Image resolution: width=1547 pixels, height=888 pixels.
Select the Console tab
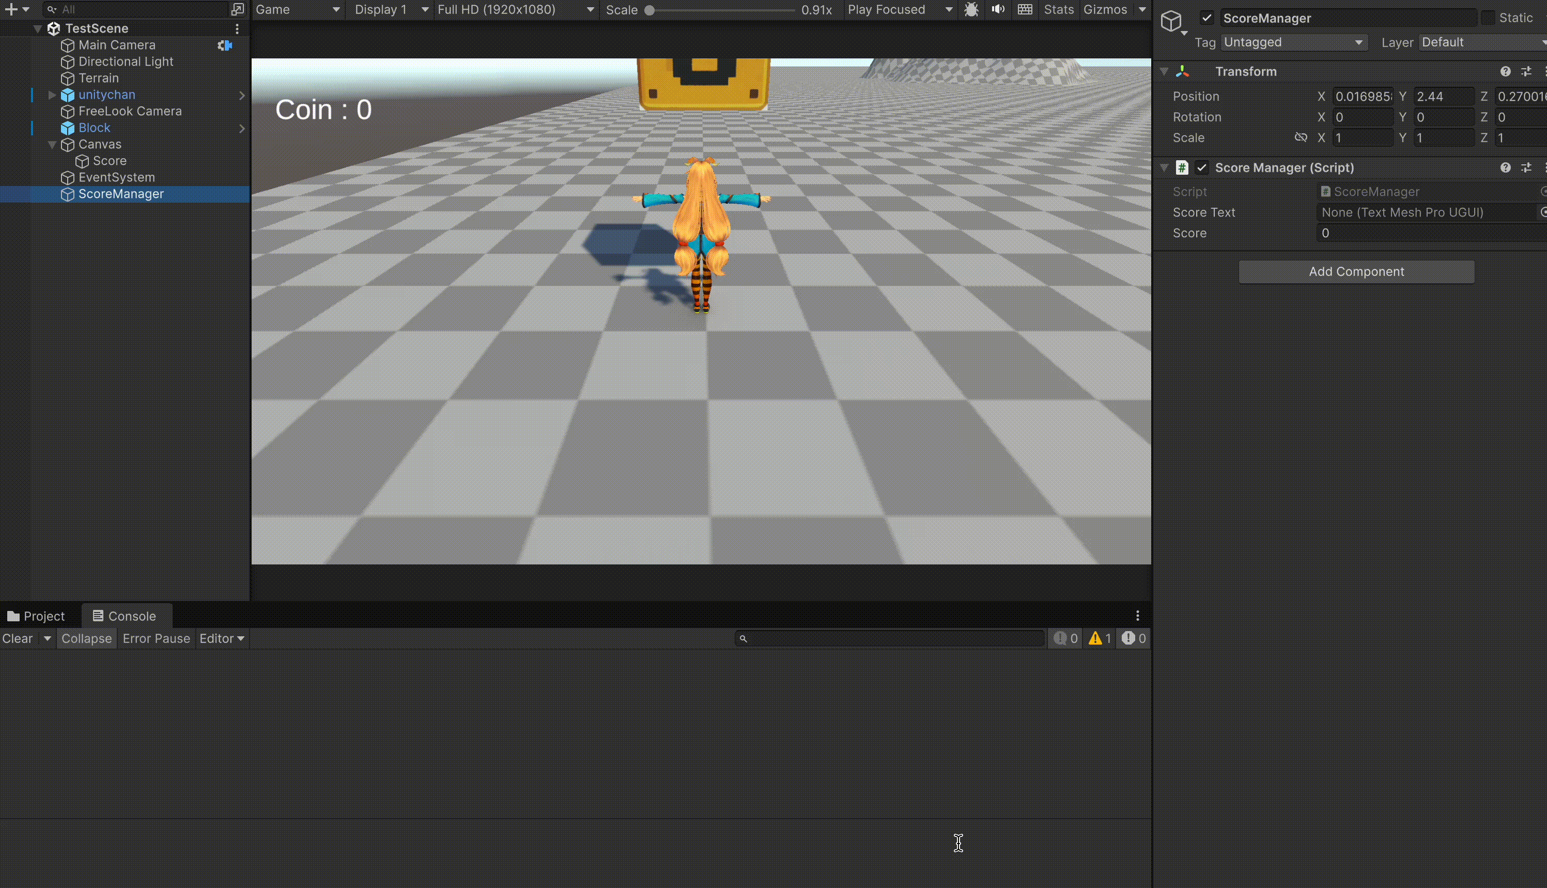pos(125,616)
